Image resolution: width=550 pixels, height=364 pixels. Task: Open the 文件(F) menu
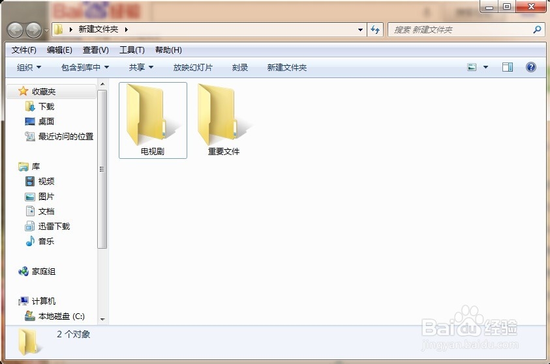point(24,50)
